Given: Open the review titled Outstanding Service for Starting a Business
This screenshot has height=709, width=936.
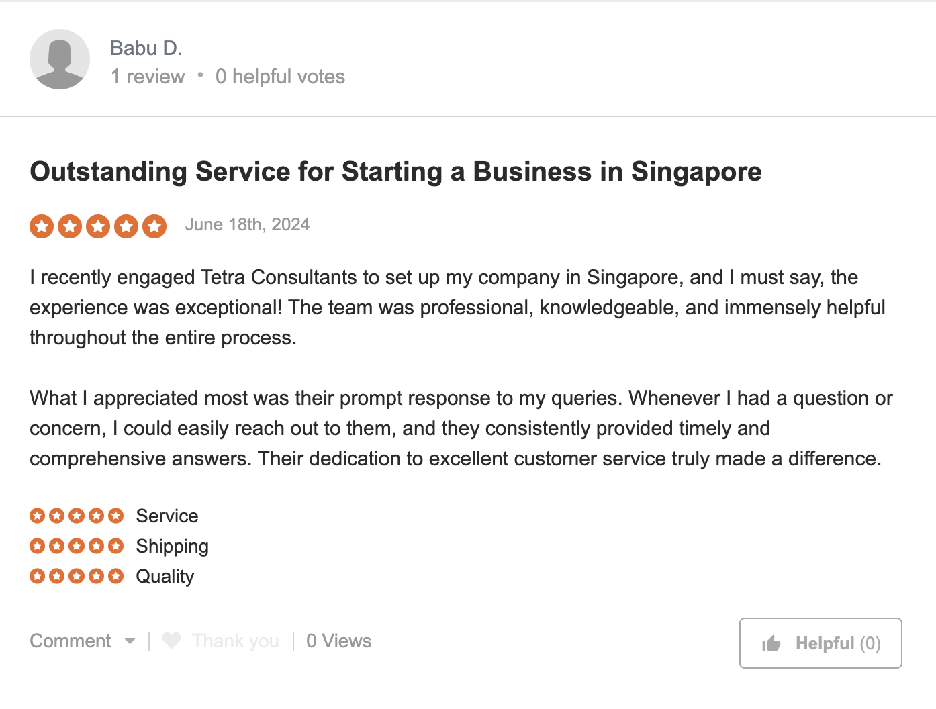Looking at the screenshot, I should tap(395, 172).
